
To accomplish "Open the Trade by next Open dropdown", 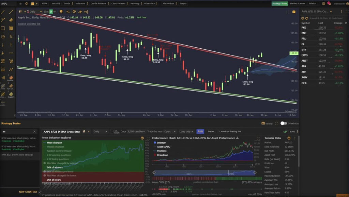I will pos(170,131).
